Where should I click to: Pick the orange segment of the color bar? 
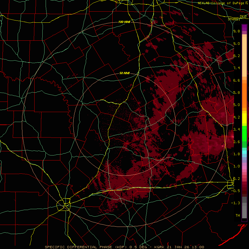pos(244,95)
